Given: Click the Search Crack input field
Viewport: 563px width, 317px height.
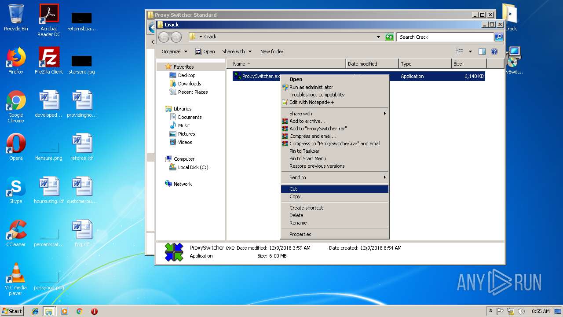Looking at the screenshot, I should pyautogui.click(x=445, y=37).
